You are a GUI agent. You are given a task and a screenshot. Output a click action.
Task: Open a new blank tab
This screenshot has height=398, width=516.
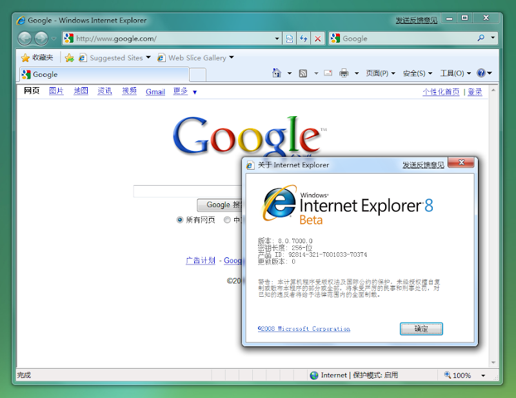(x=198, y=75)
